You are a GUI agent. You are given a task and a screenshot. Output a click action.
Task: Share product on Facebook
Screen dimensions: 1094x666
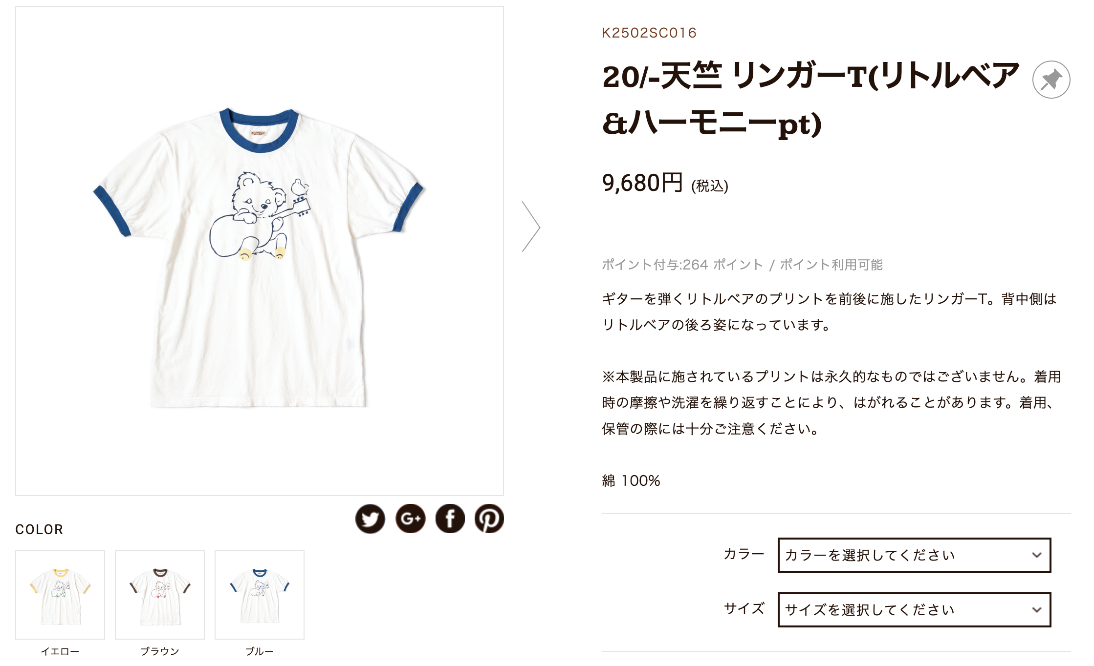point(450,519)
